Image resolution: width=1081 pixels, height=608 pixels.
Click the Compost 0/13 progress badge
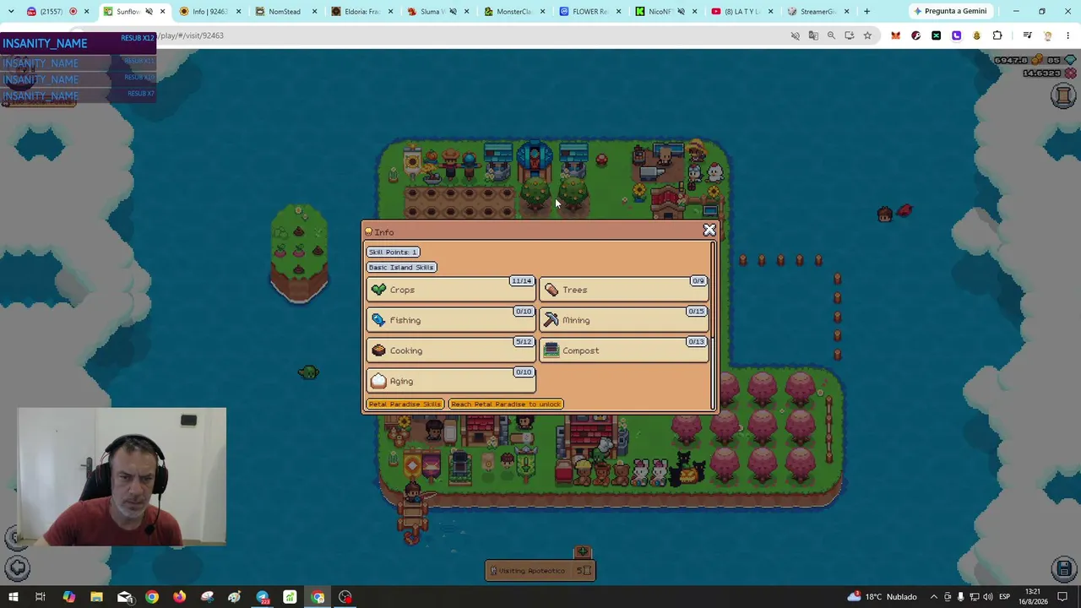point(696,342)
